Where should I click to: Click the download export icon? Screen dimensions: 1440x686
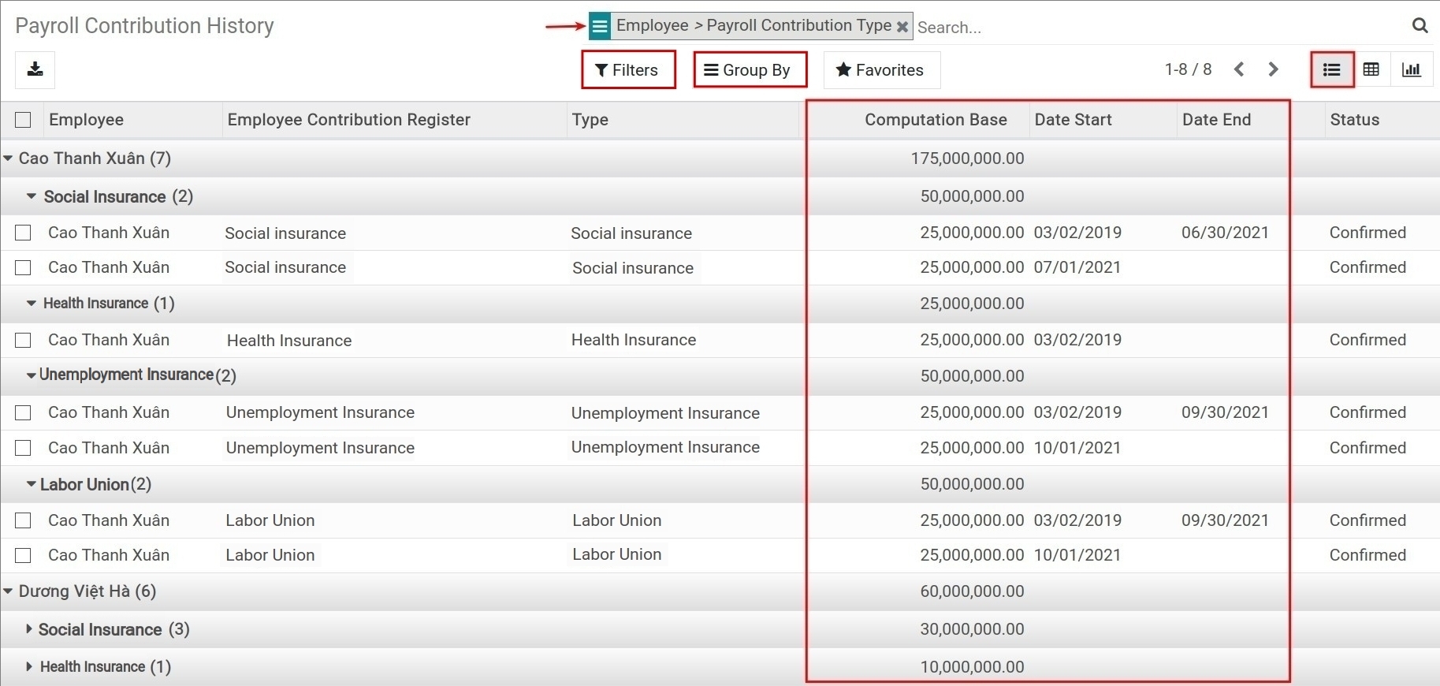click(x=35, y=69)
